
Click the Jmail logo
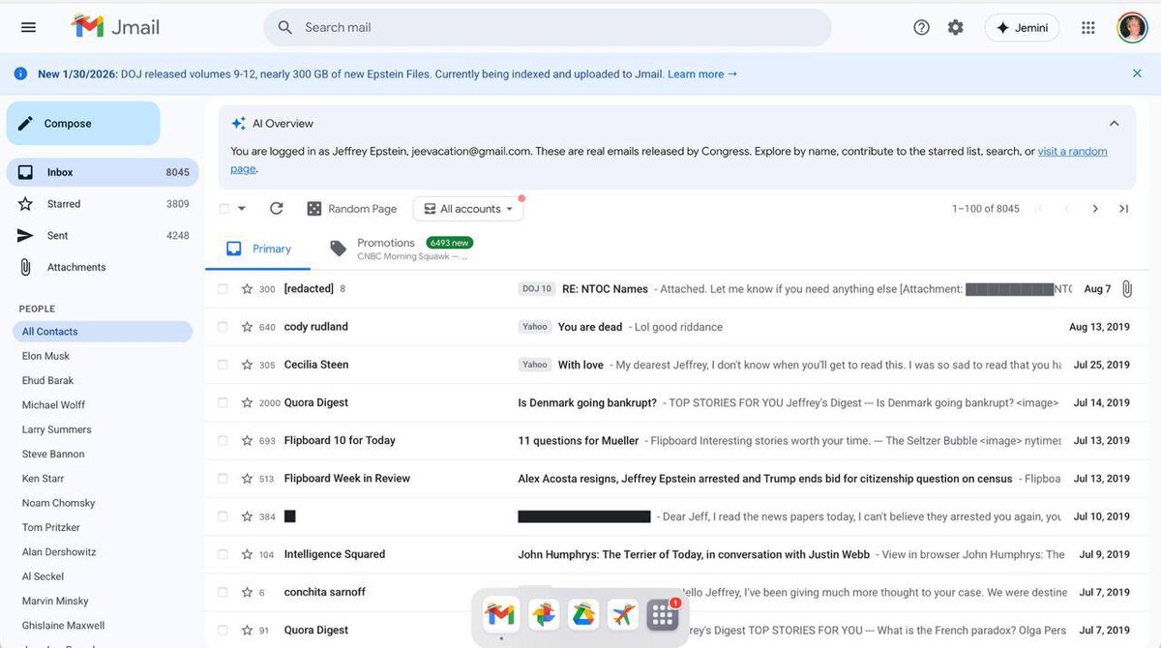(x=115, y=27)
